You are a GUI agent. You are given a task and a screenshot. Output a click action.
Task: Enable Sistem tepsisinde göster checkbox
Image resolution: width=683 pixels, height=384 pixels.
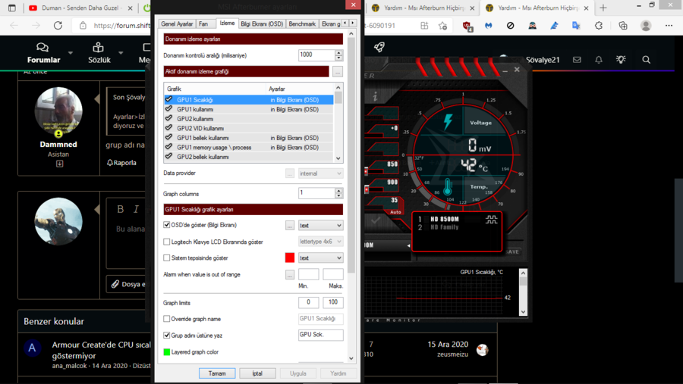point(166,258)
